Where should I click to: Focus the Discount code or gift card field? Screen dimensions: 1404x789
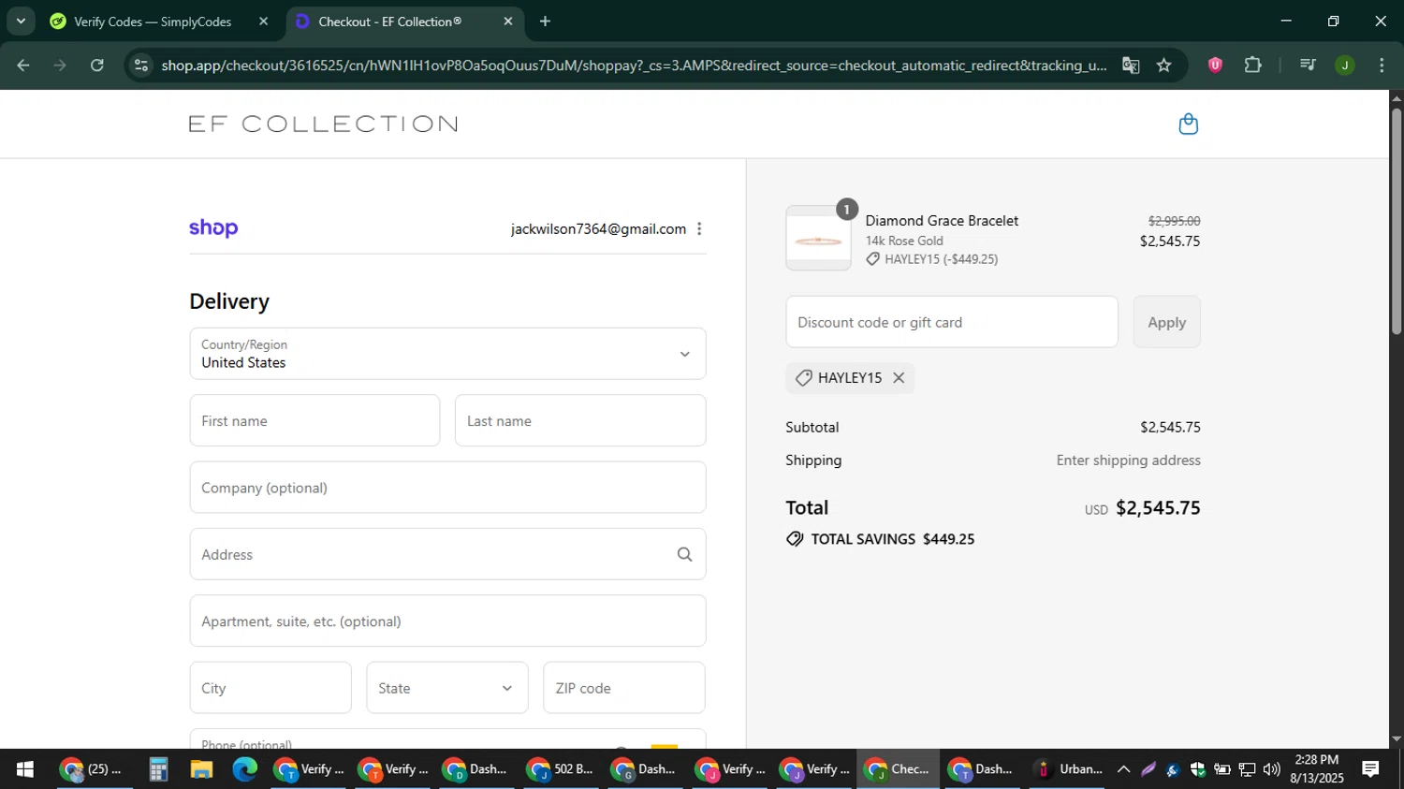pyautogui.click(x=952, y=322)
